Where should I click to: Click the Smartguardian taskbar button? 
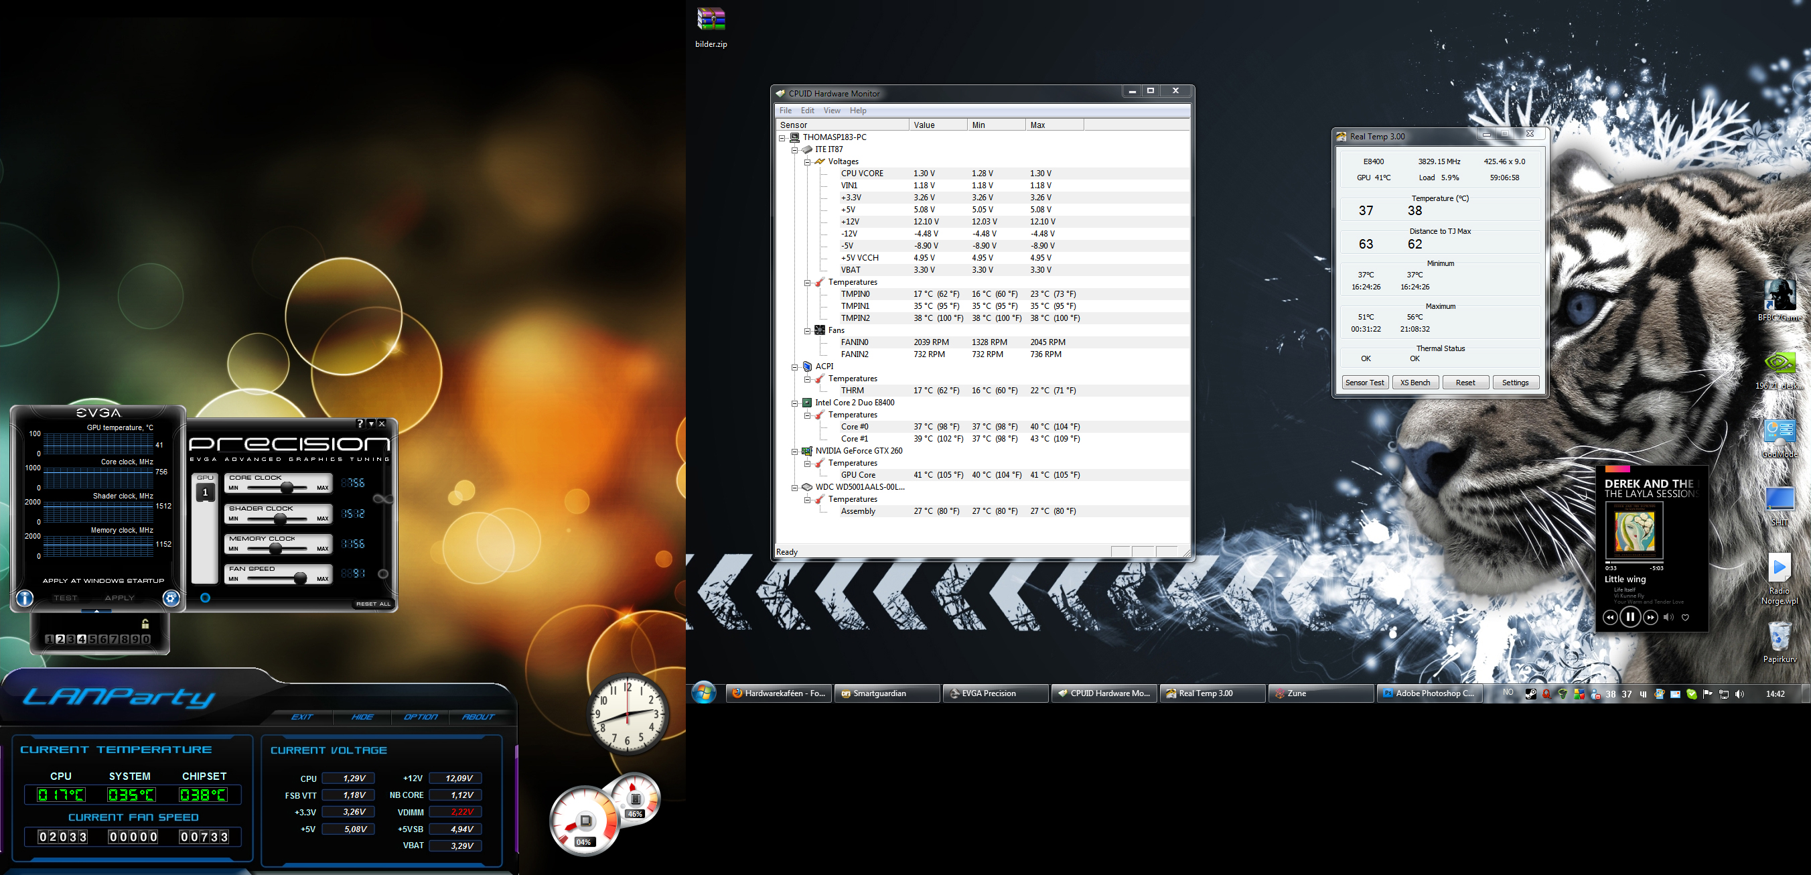pos(887,693)
